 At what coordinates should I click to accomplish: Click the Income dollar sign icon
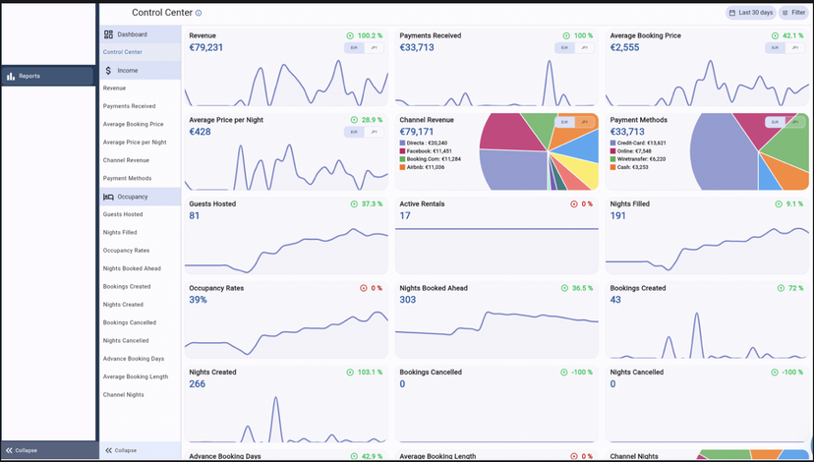[x=108, y=71]
